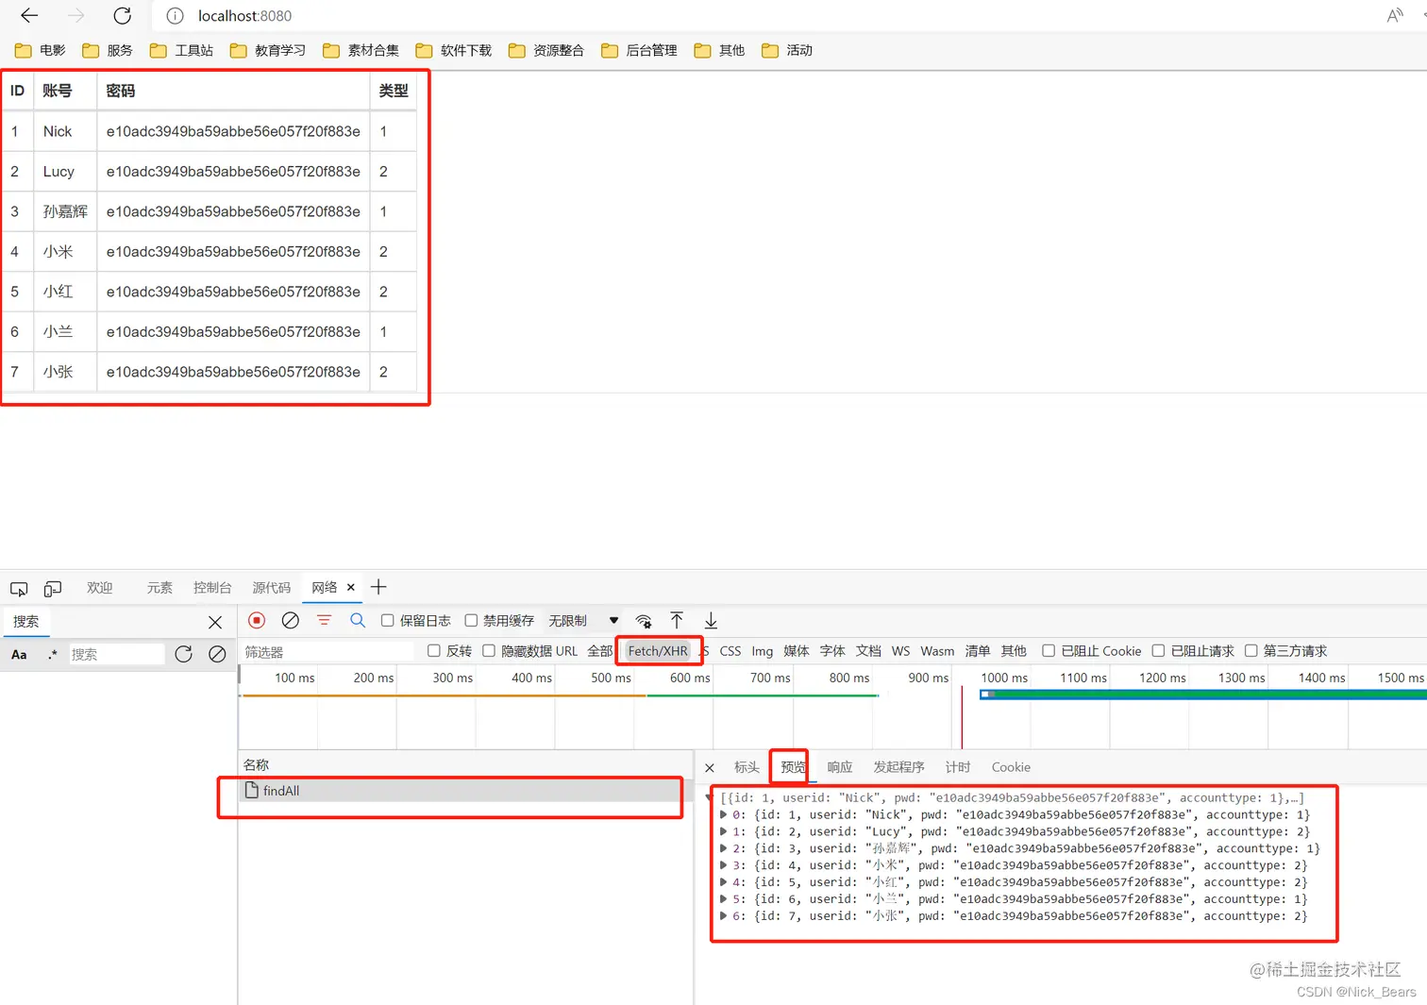Screen dimensions: 1427x1005
Task: Toggle the network filter funnel icon
Action: click(x=324, y=620)
